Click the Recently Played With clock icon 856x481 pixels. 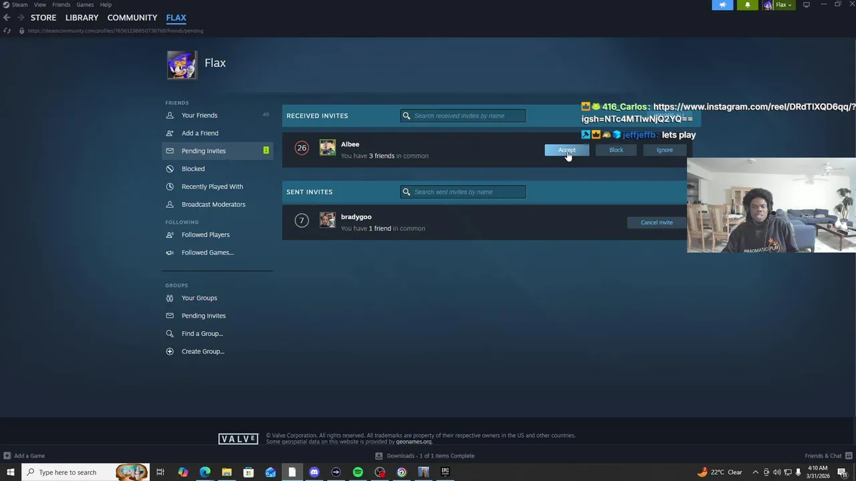(x=170, y=186)
